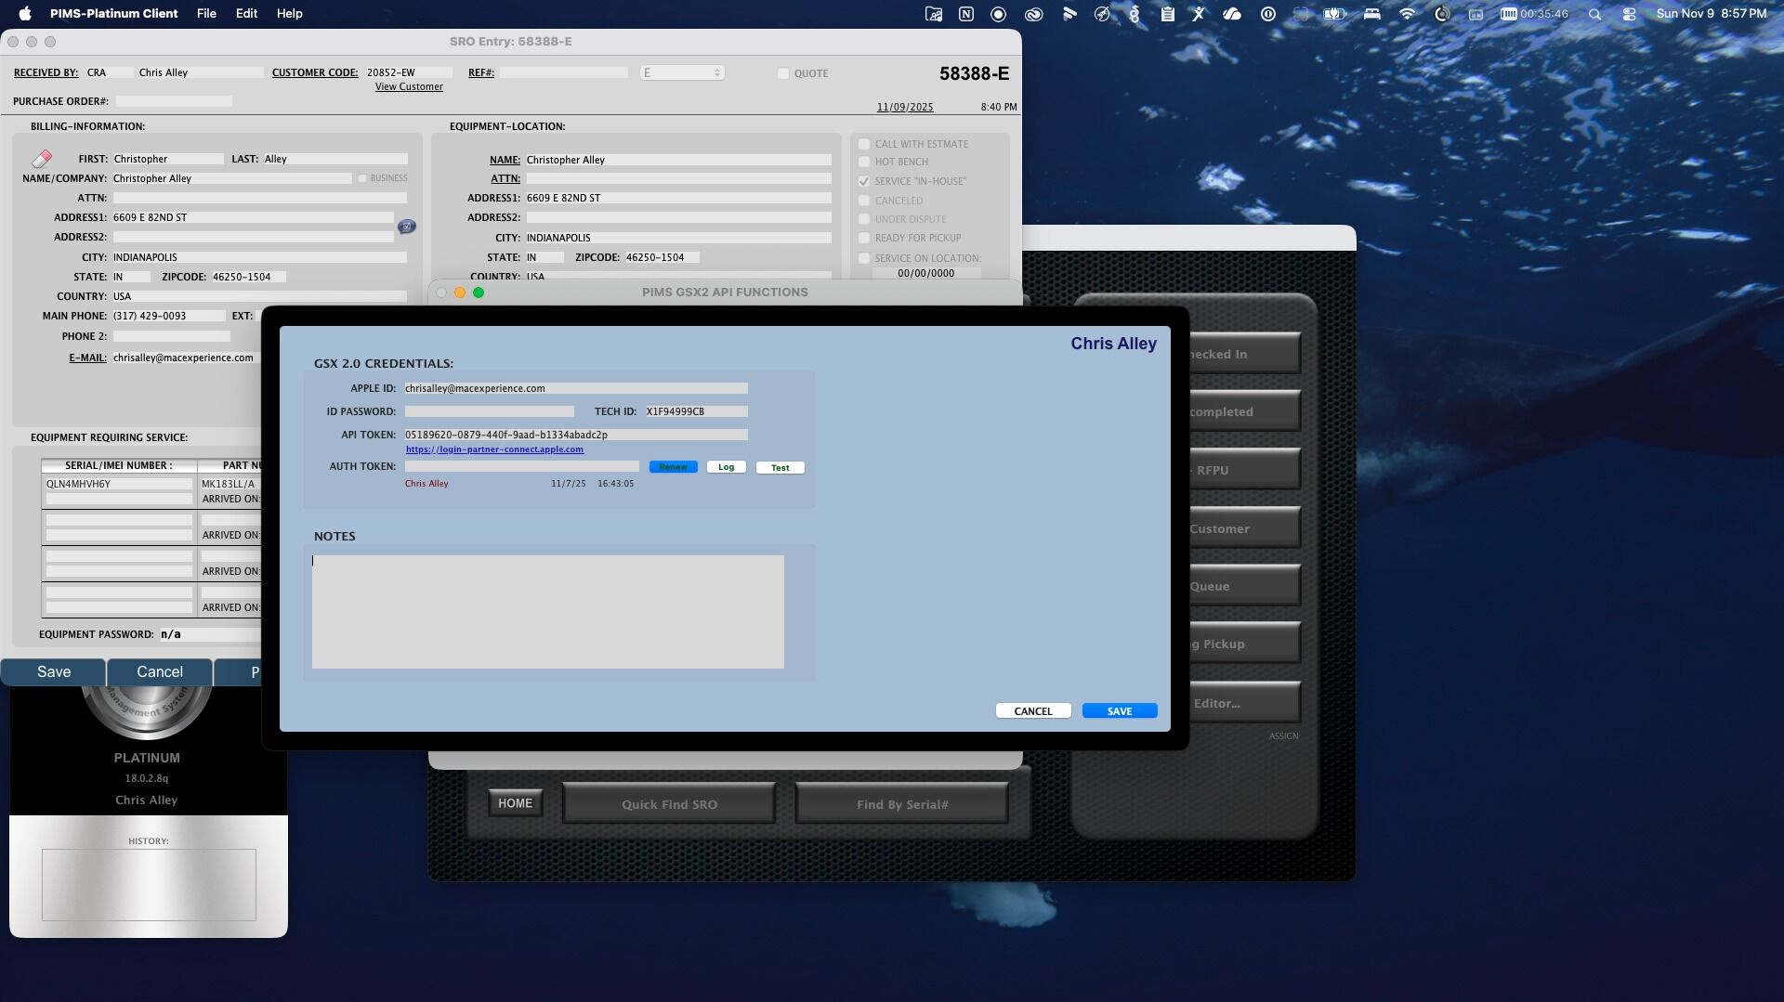
Task: Click the AUTH TOKEN field
Action: tap(521, 466)
